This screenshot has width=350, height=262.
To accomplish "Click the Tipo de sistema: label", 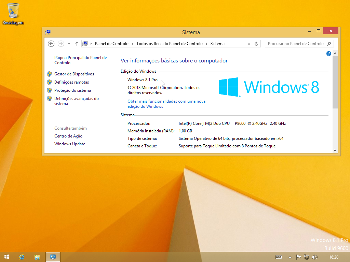I will click(x=142, y=139).
